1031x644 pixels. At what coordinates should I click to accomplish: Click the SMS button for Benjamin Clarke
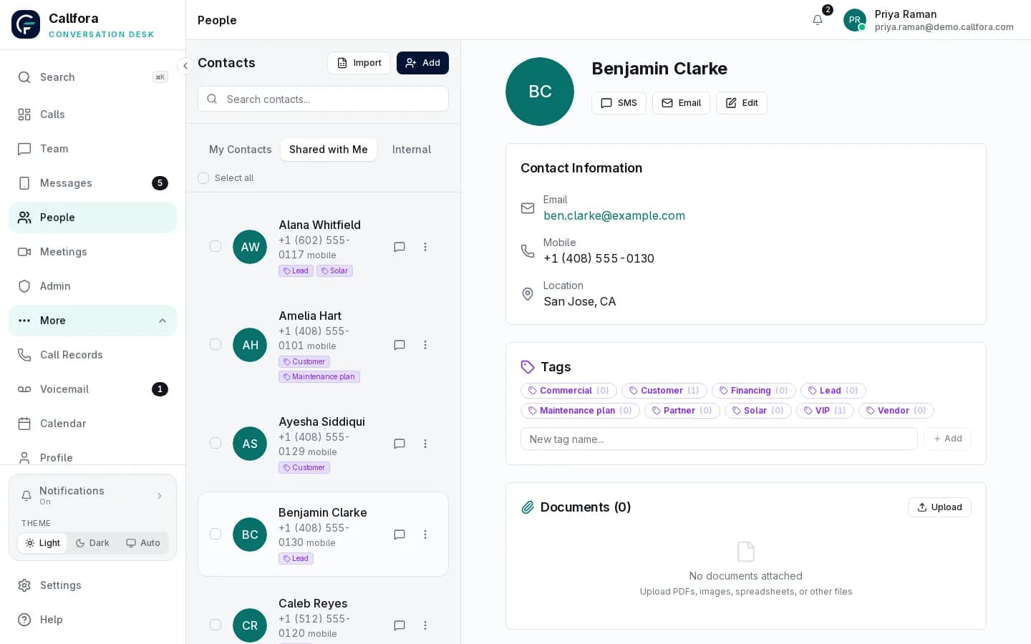(x=619, y=103)
